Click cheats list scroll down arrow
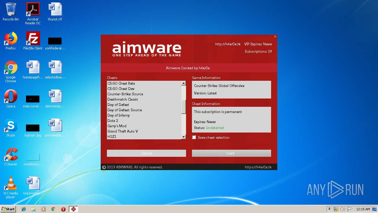Screen dimensions: 378x213 click(x=184, y=137)
